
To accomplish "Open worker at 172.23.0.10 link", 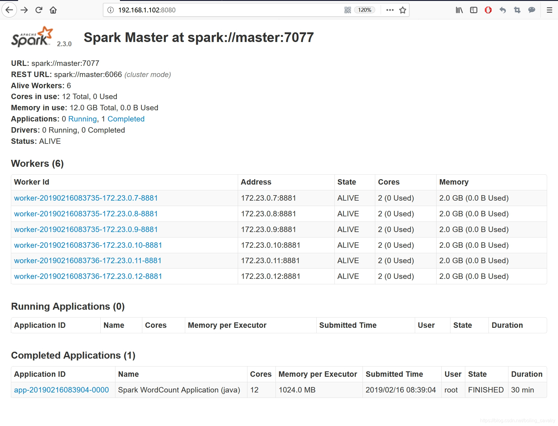I will (x=88, y=245).
